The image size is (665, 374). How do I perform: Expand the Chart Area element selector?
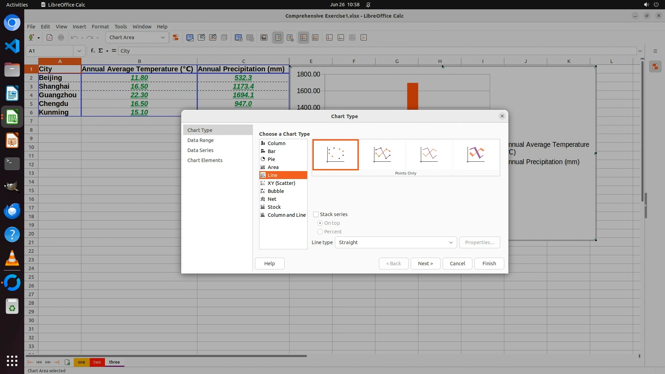(x=162, y=37)
